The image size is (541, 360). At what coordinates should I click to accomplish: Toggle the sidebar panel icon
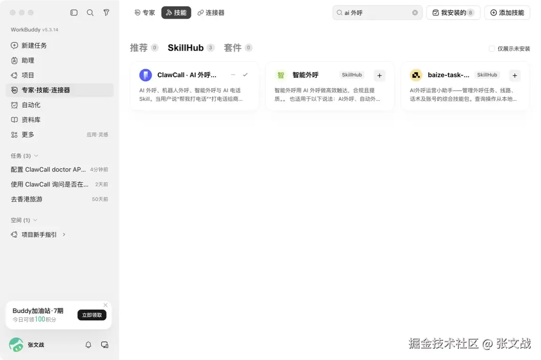tap(74, 13)
